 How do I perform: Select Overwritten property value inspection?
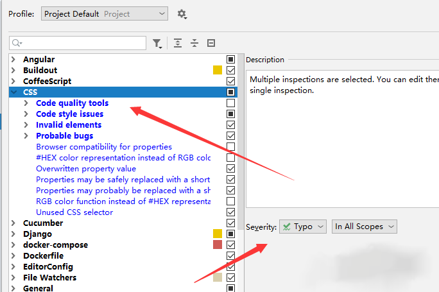coord(86,169)
